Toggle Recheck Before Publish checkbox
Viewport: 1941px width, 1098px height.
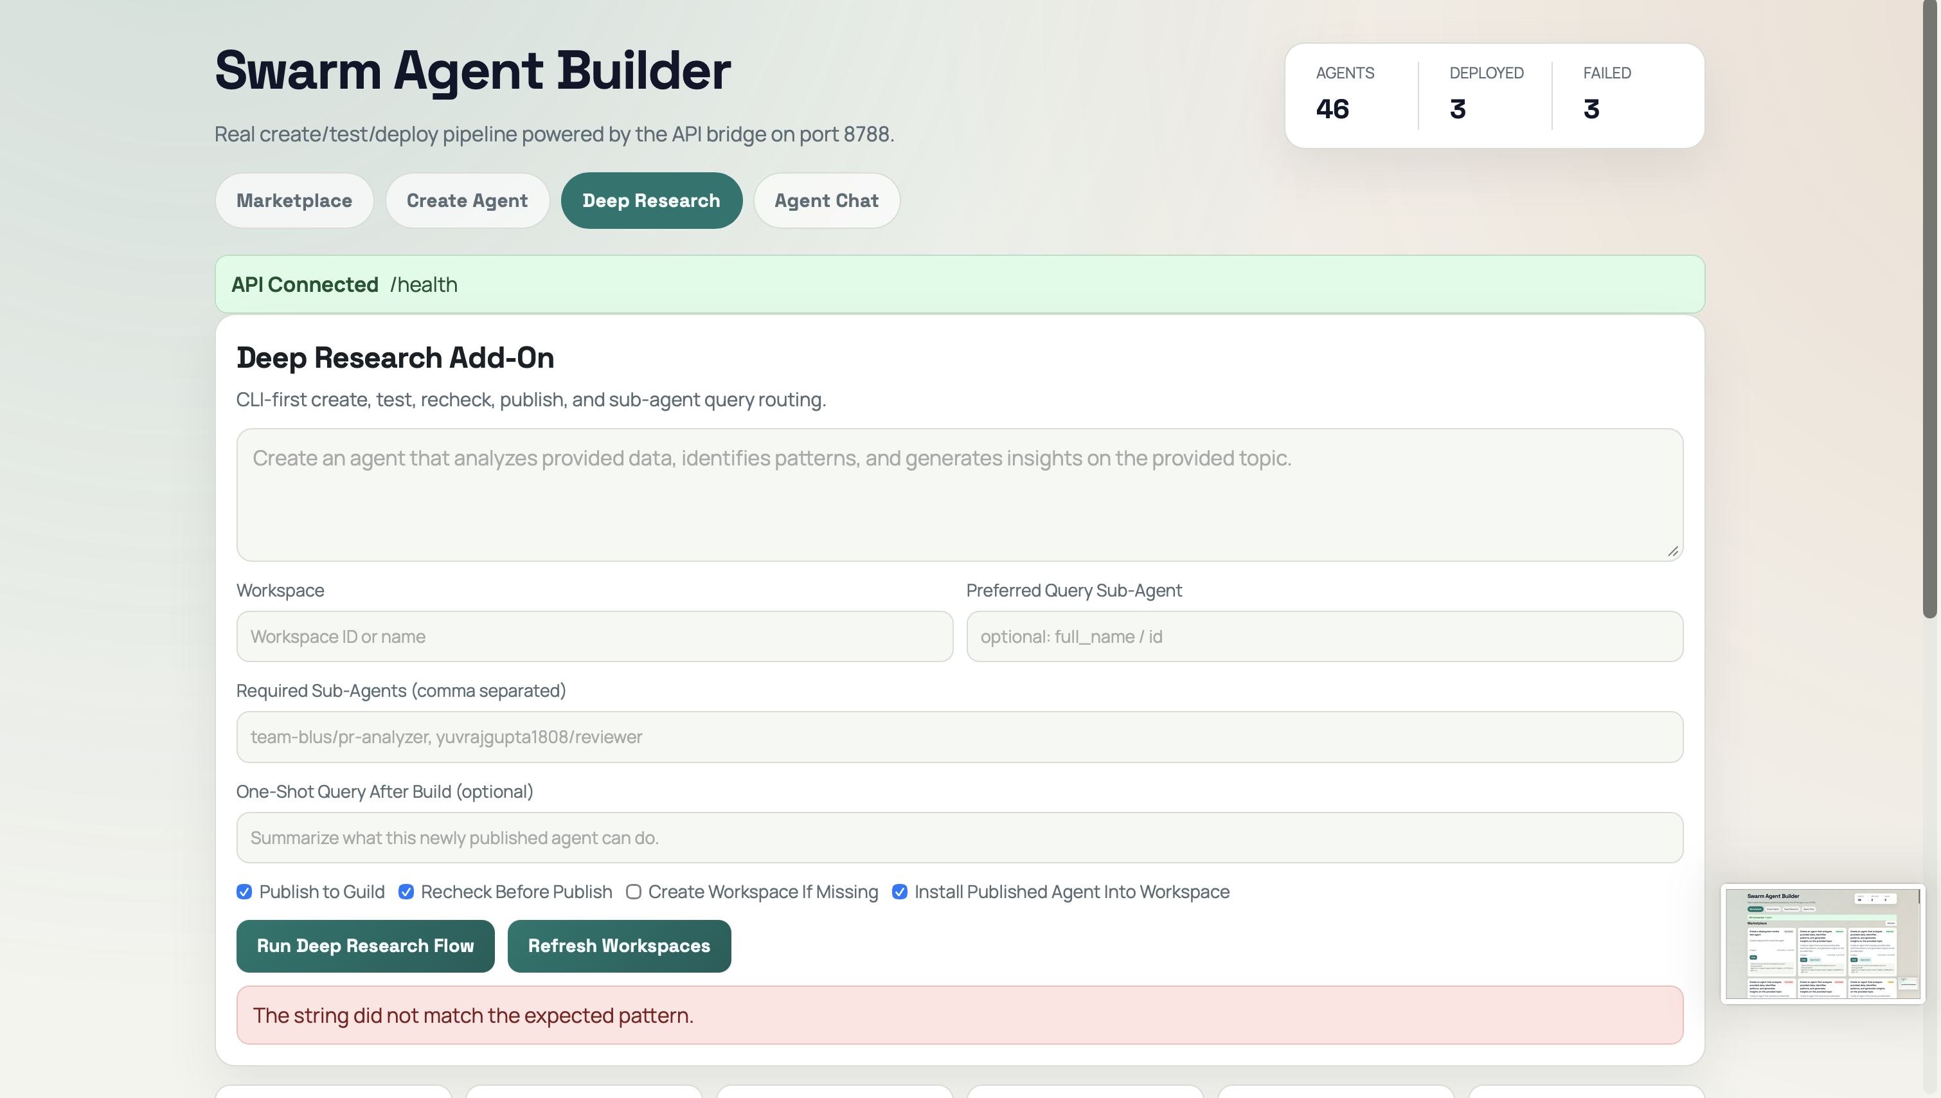pyautogui.click(x=406, y=892)
